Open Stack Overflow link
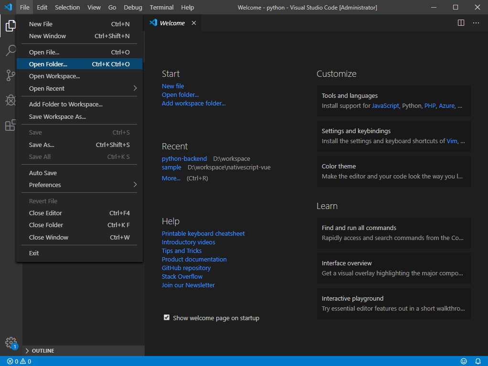Image resolution: width=488 pixels, height=366 pixels. pos(182,276)
